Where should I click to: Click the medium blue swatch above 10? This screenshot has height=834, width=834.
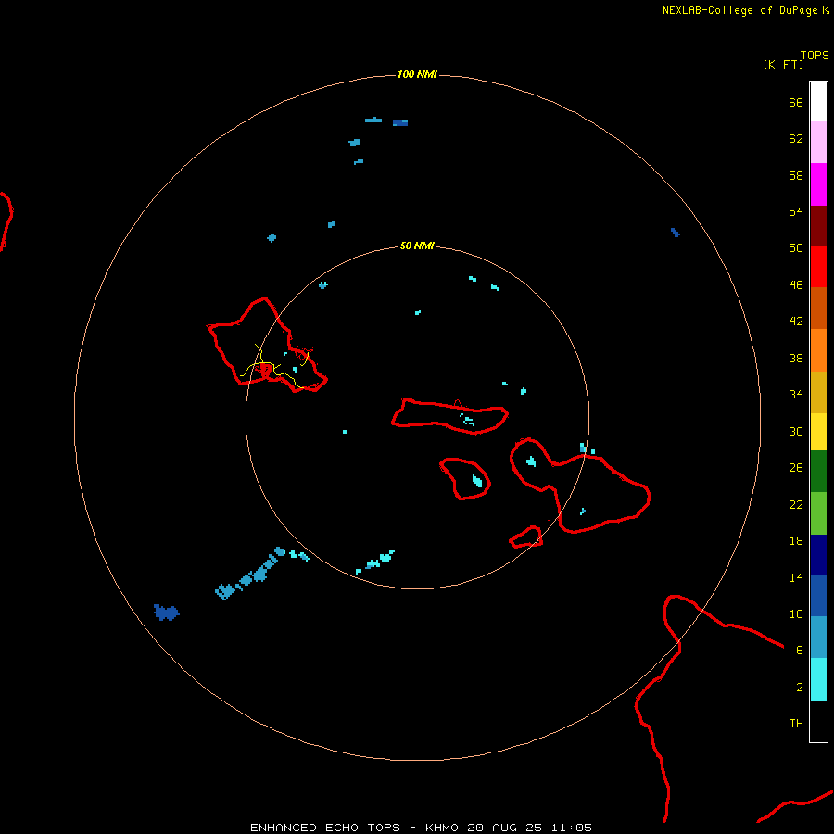tap(818, 596)
